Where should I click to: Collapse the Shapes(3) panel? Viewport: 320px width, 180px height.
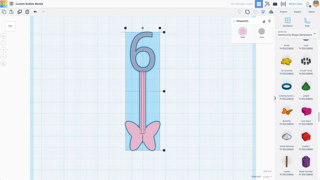click(234, 21)
